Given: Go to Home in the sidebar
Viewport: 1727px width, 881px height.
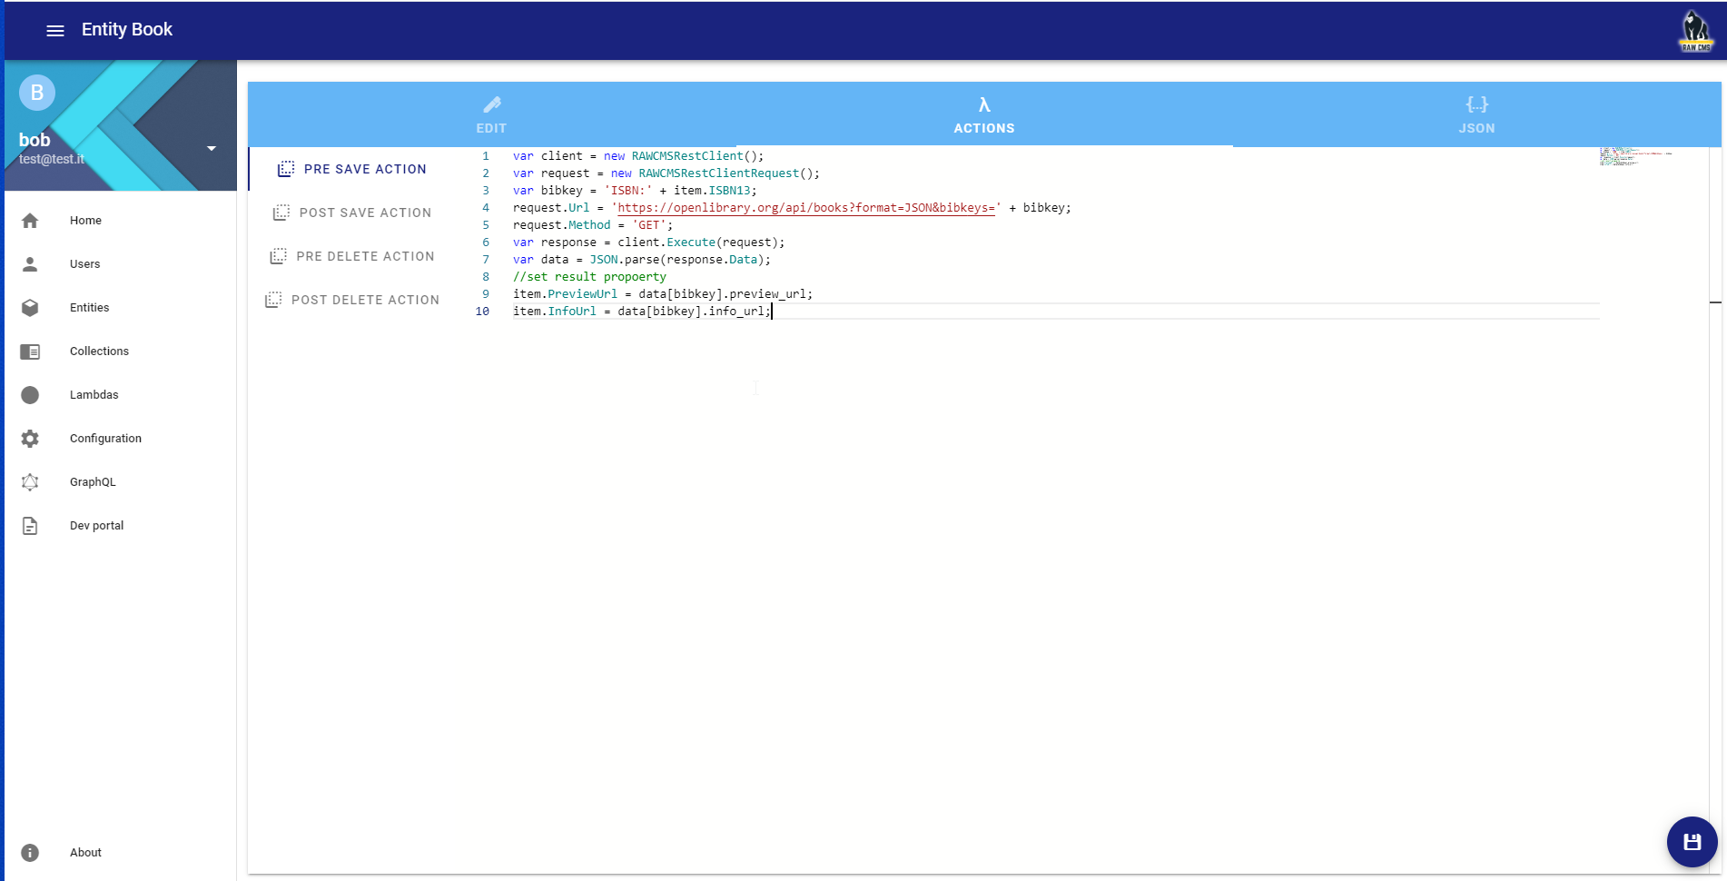Looking at the screenshot, I should (121, 221).
